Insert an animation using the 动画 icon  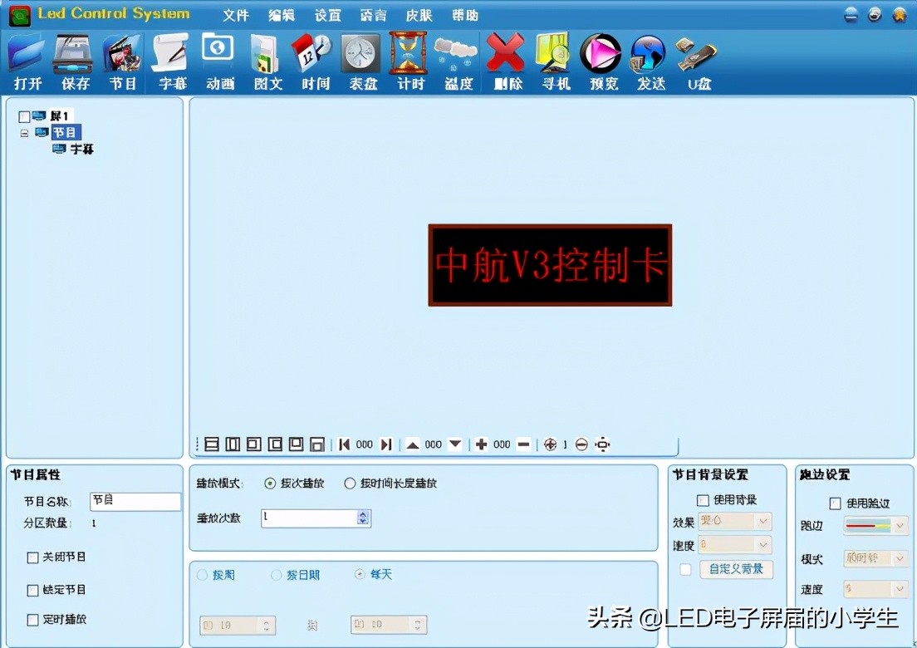pyautogui.click(x=218, y=58)
